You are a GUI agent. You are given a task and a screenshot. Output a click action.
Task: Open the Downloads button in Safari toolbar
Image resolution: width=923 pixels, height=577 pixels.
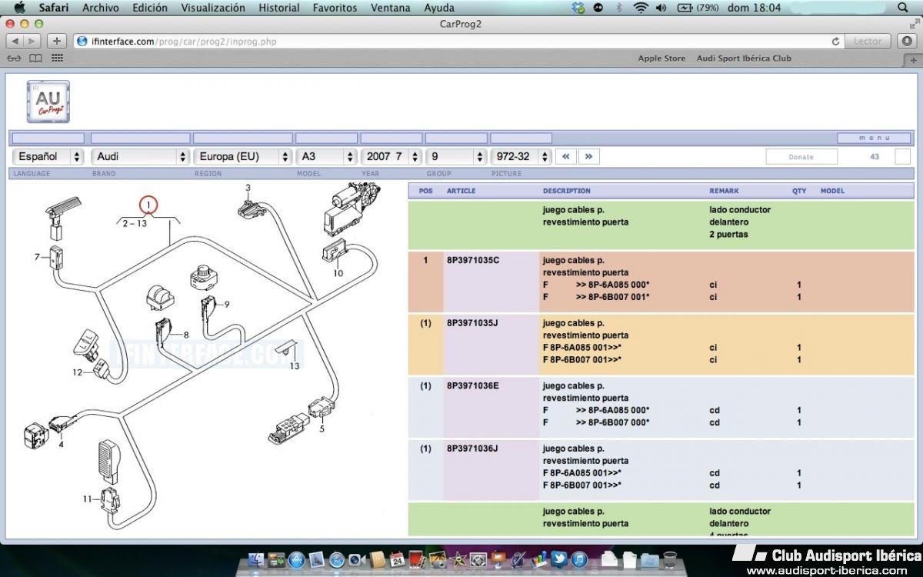908,41
